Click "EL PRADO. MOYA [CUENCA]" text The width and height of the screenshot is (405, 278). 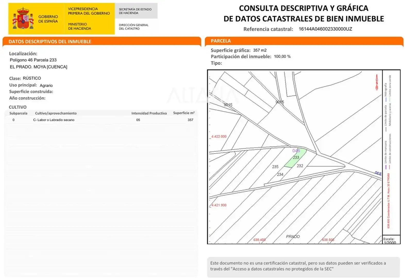(x=38, y=67)
